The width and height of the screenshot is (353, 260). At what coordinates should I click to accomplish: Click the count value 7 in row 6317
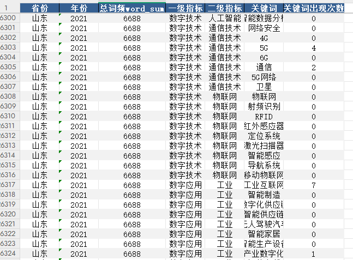[314, 185]
